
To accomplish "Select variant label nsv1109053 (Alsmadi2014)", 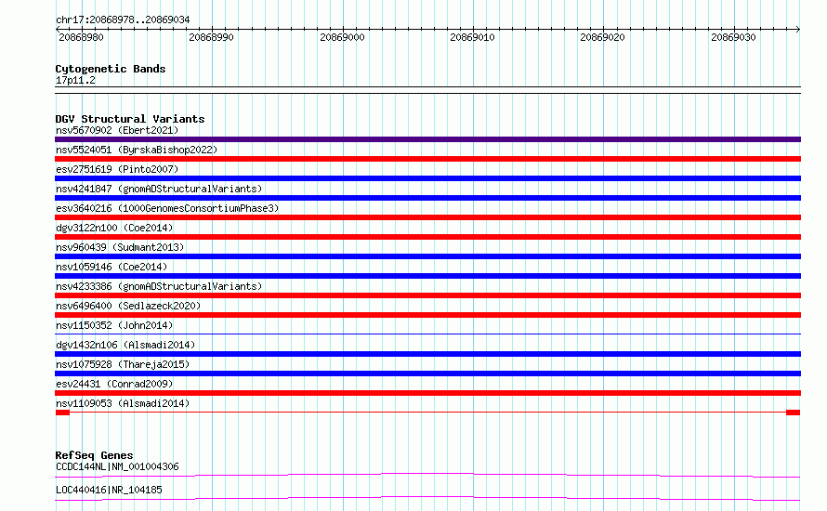I will click(123, 403).
